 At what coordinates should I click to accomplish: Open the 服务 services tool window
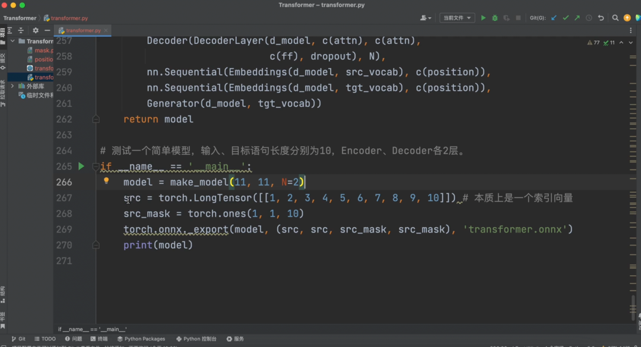tap(236, 339)
